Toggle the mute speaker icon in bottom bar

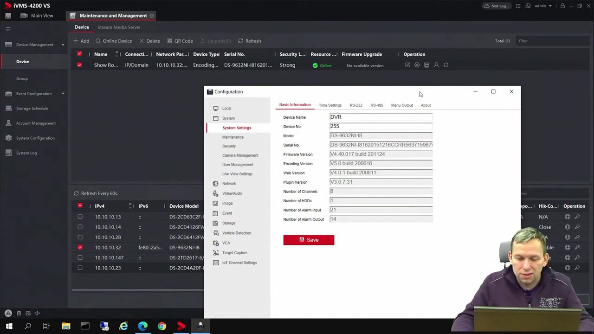[37, 313]
